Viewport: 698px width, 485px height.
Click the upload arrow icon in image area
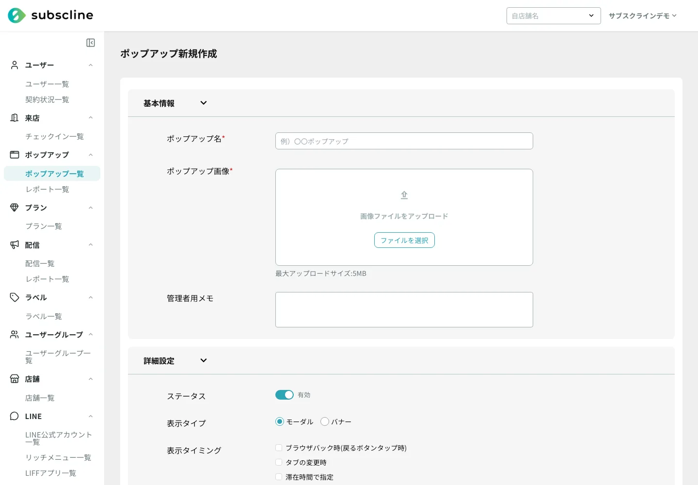[x=404, y=195]
